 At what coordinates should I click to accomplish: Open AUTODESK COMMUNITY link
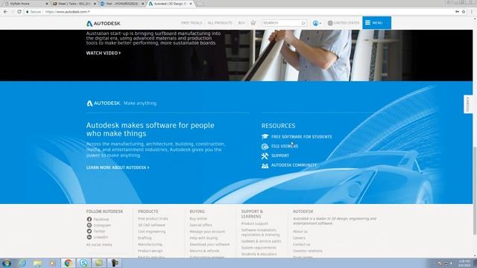click(x=294, y=165)
